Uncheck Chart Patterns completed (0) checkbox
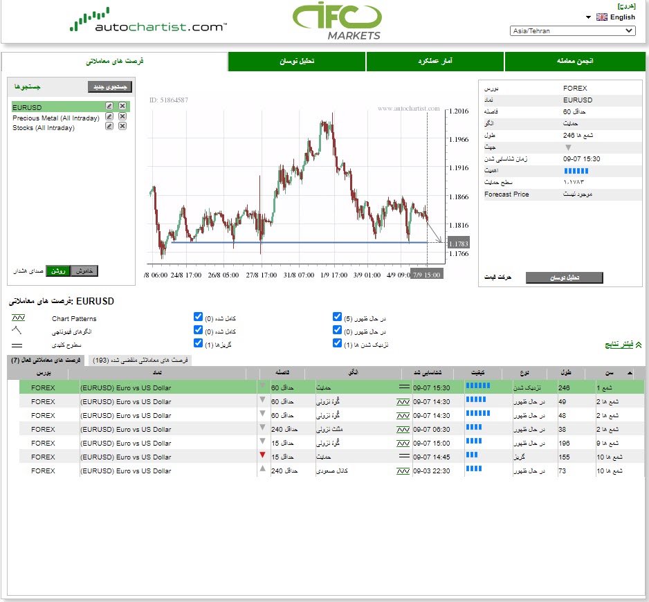 (x=199, y=317)
